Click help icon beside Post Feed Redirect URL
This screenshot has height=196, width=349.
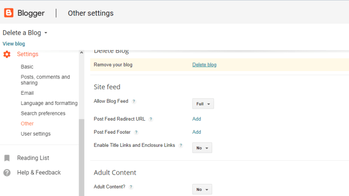click(x=151, y=119)
